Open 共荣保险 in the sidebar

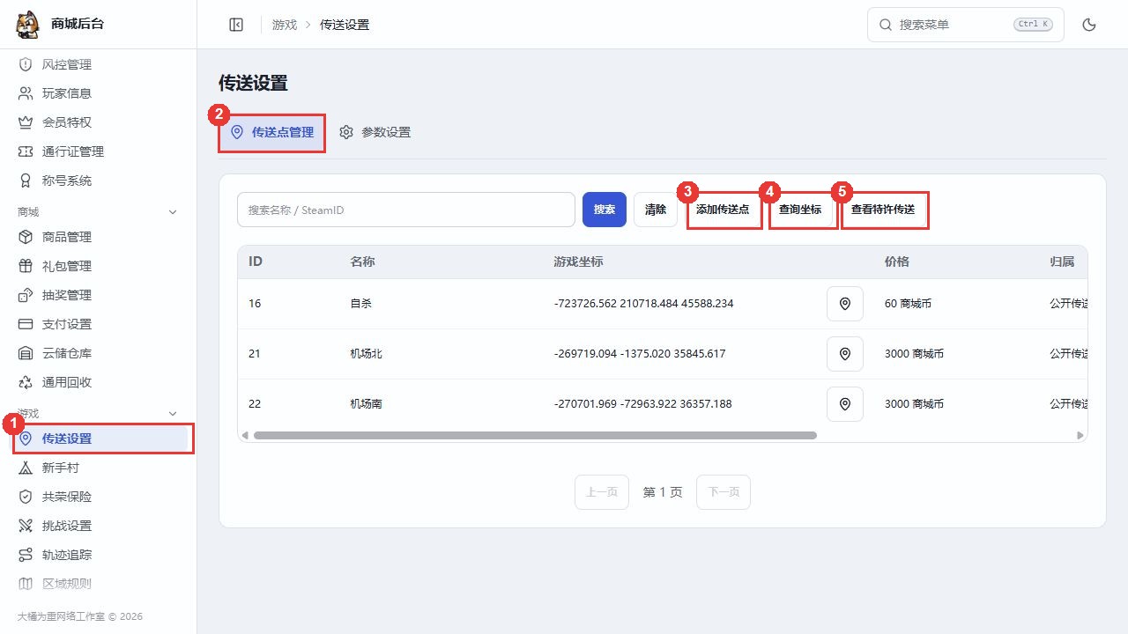98,497
